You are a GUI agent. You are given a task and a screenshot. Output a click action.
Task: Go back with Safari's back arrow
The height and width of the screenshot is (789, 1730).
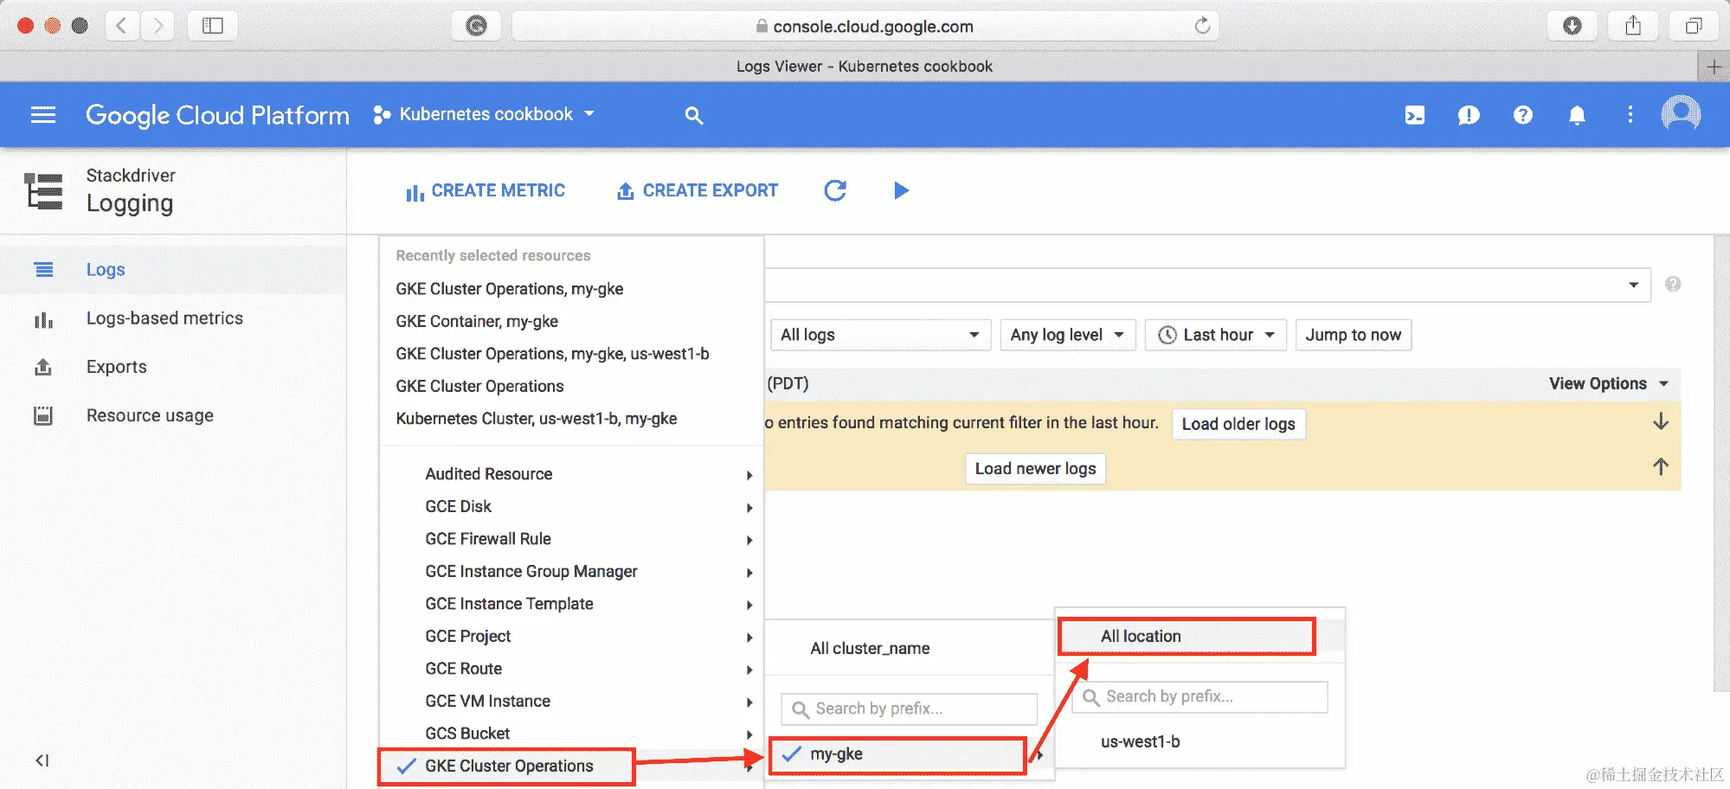[x=122, y=26]
